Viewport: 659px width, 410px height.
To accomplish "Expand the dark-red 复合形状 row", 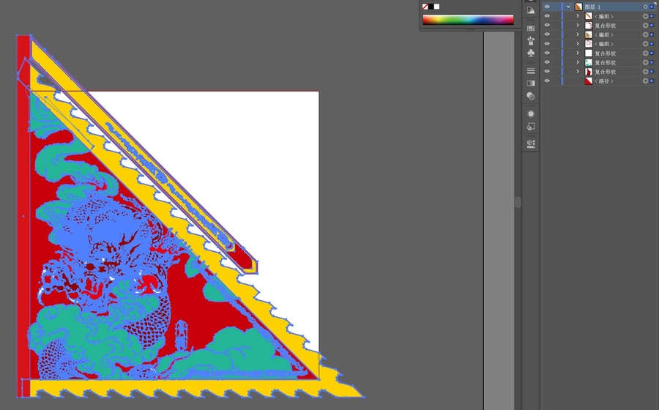I will (x=578, y=72).
